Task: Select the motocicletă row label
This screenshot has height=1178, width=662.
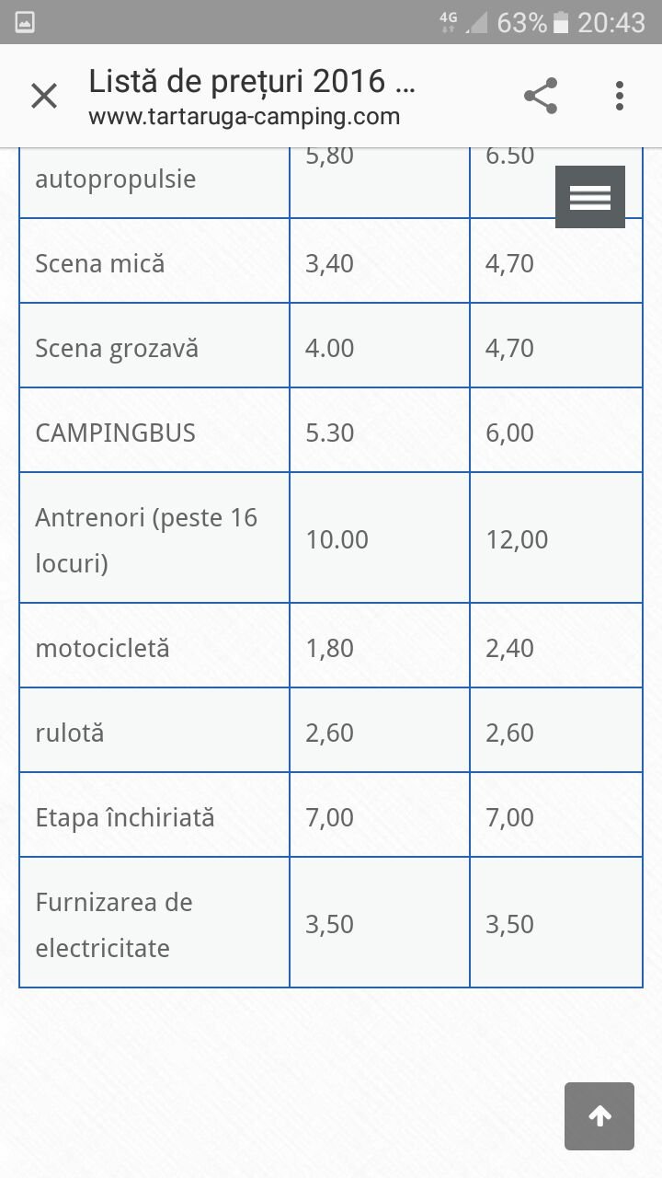Action: (x=103, y=648)
